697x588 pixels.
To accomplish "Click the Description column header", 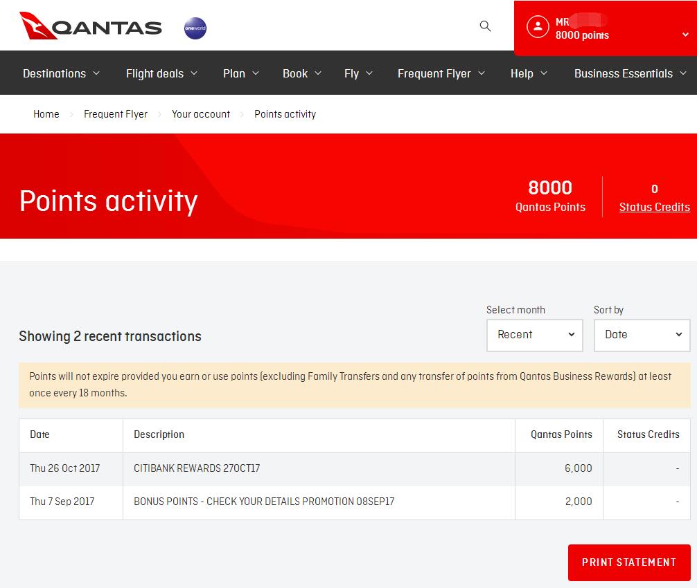I will point(159,434).
